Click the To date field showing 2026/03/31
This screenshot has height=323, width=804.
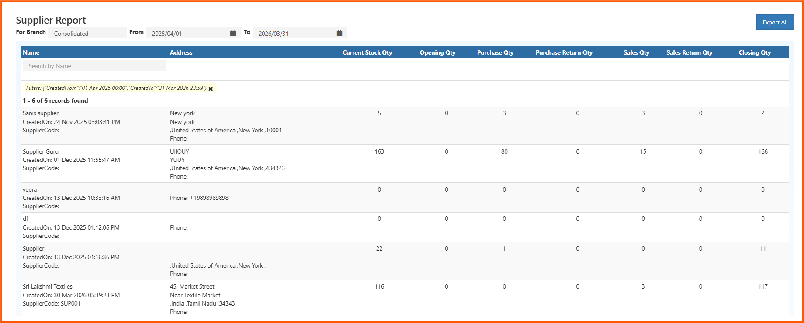(x=294, y=34)
